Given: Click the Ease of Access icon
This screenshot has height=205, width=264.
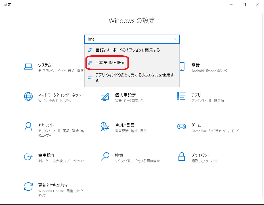Looking at the screenshot, I should [28, 157].
